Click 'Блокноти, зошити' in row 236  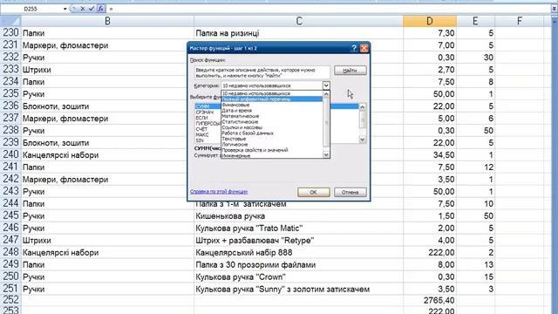107,106
